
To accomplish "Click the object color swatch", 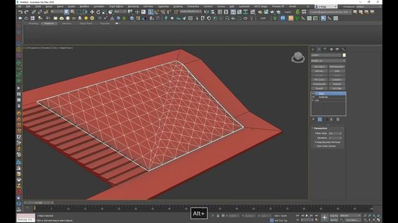I will [344, 55].
